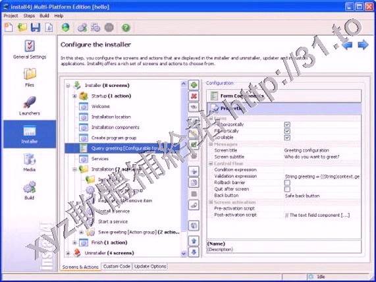Expand the Uninstaller (4 screens) node

pyautogui.click(x=68, y=253)
